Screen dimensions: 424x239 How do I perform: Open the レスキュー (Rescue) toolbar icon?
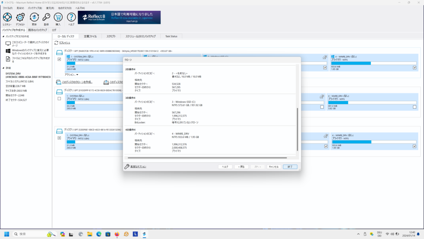click(x=7, y=18)
